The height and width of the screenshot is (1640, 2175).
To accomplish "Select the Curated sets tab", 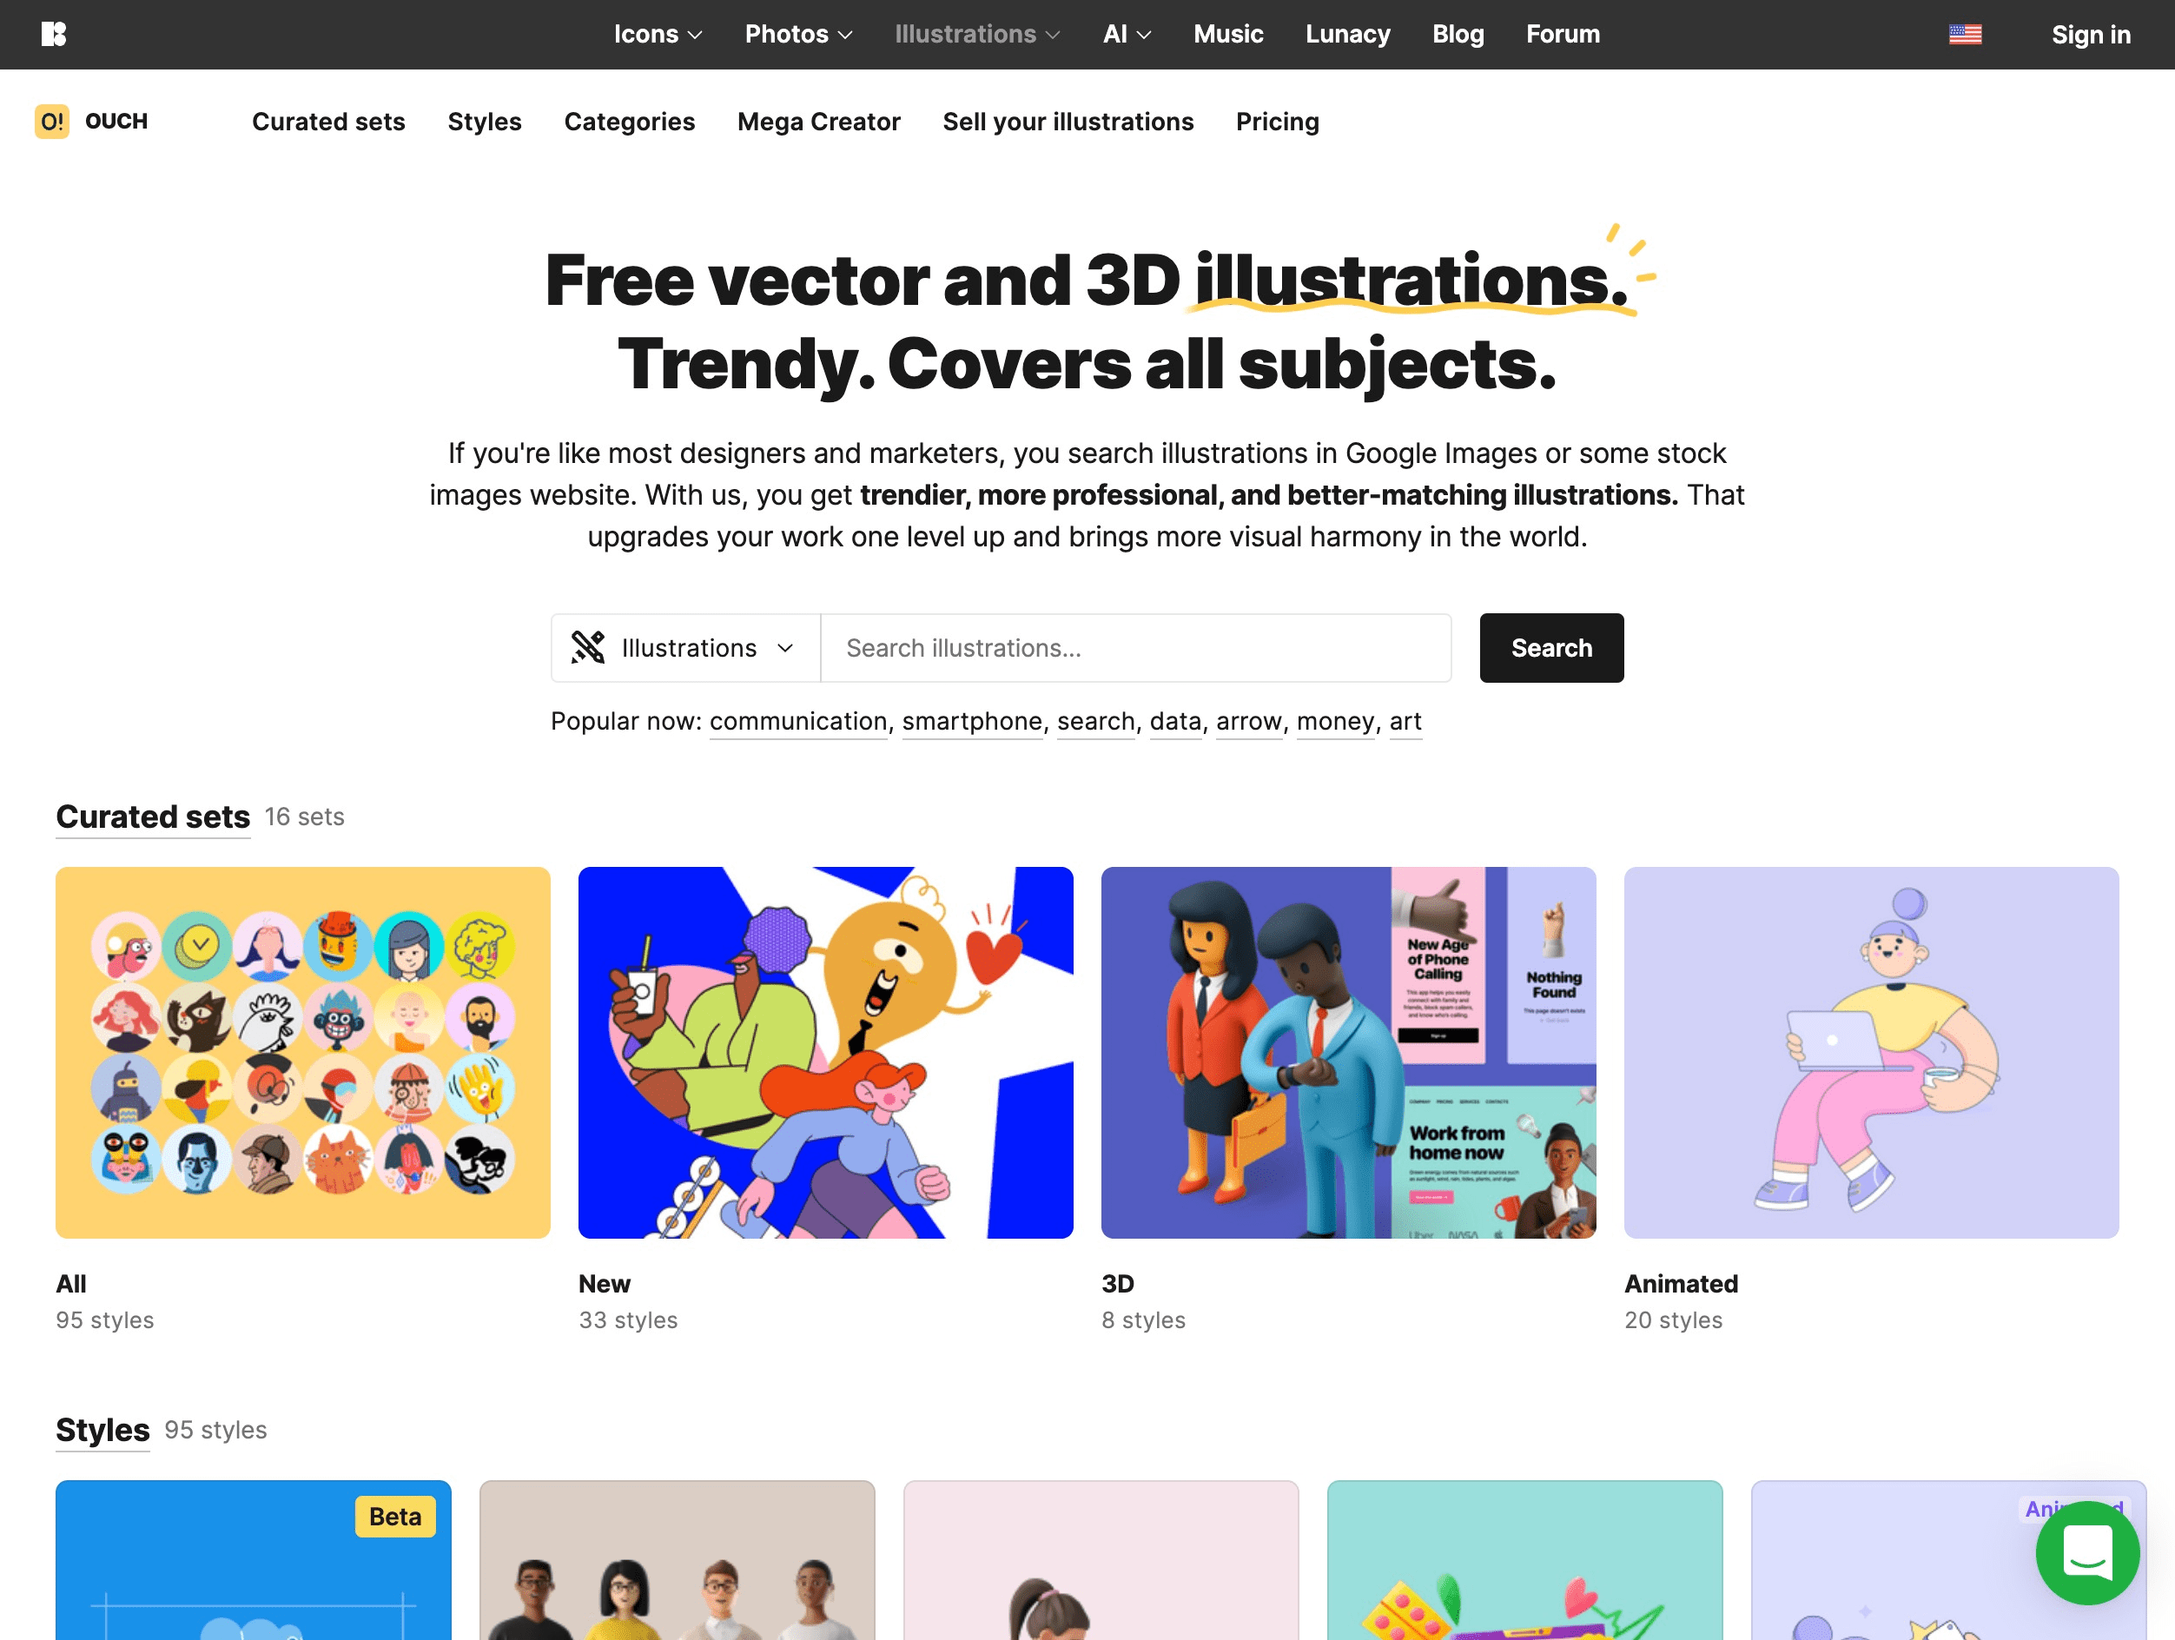I will [x=327, y=121].
